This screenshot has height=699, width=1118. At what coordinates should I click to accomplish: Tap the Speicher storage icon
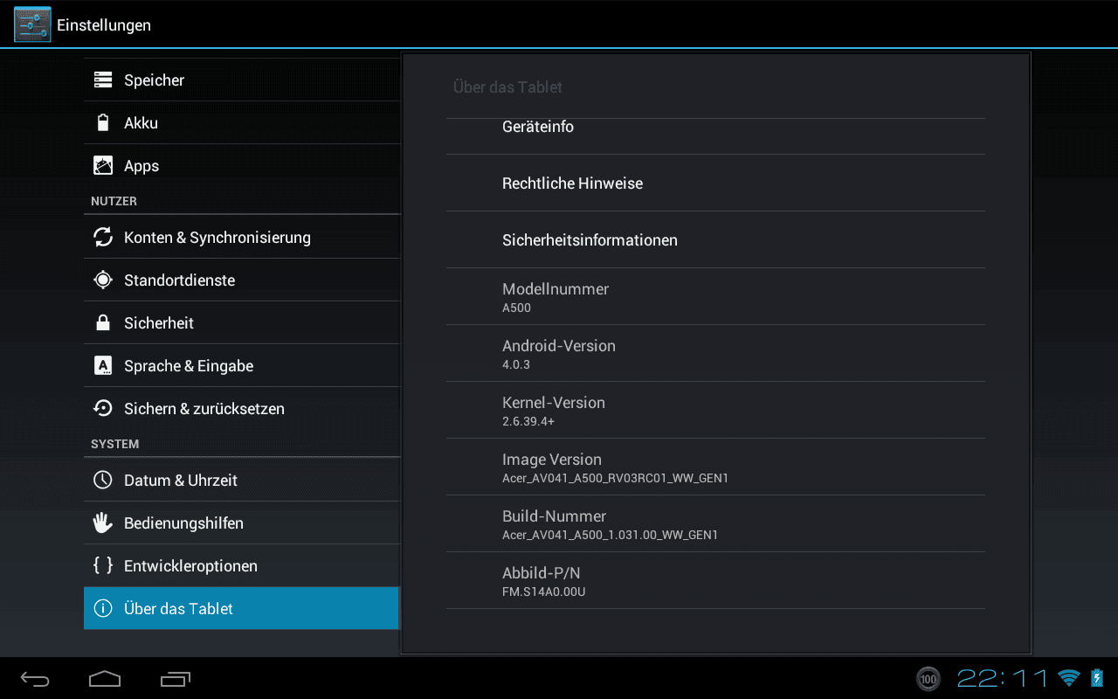[x=103, y=80]
